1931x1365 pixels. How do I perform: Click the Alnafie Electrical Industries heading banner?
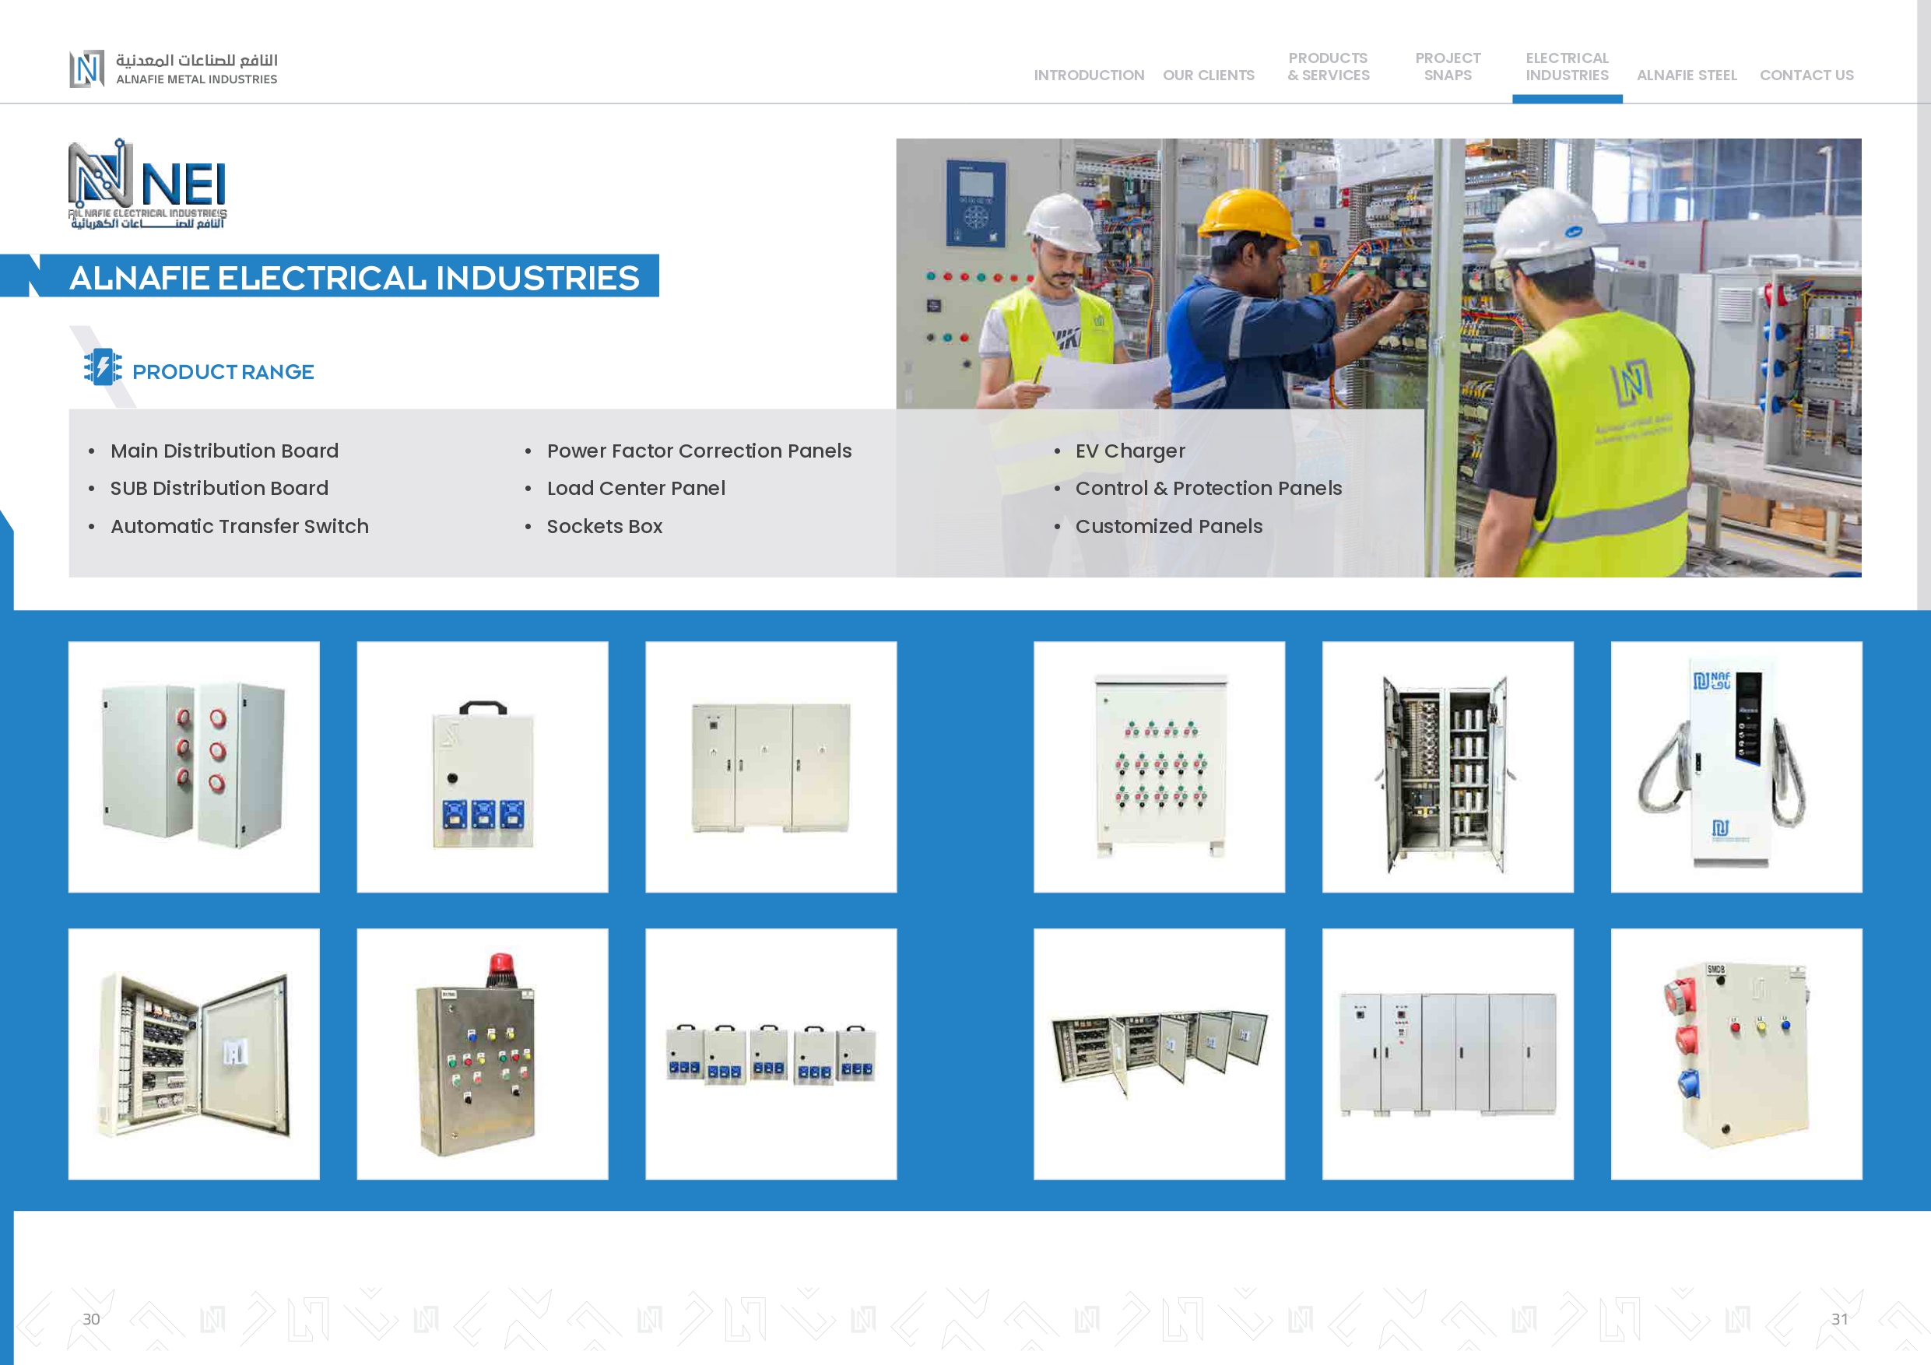[x=353, y=277]
